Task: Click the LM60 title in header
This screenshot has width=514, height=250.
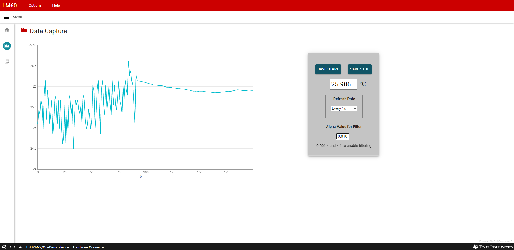Action: pyautogui.click(x=10, y=6)
